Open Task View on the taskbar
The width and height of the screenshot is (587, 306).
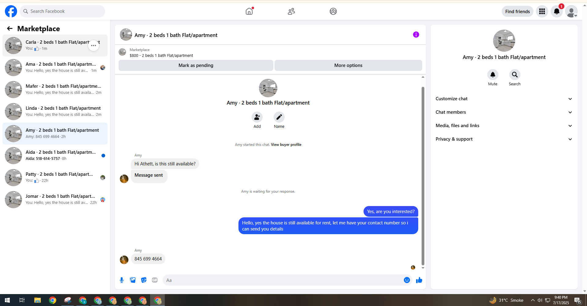(x=22, y=300)
